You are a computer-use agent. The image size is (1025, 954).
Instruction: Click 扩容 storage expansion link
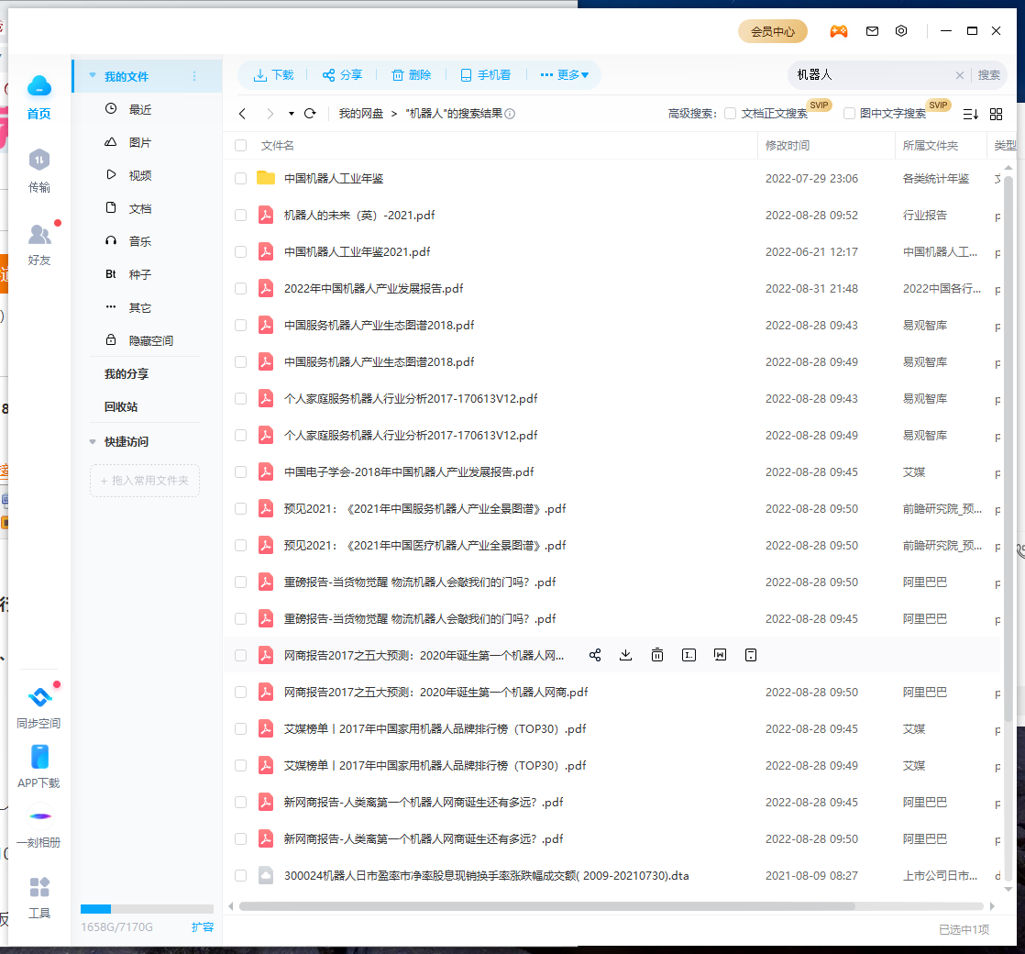coord(202,927)
